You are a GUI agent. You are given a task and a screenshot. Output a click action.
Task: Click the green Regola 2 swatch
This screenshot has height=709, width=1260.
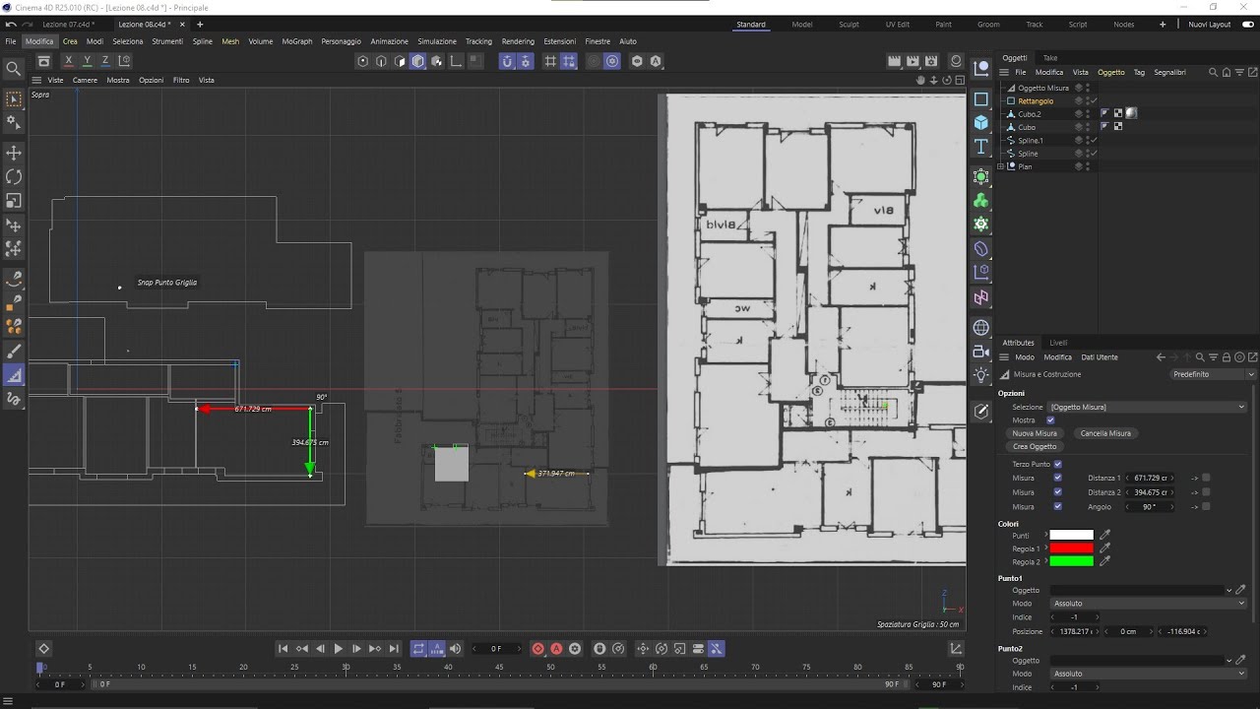(x=1071, y=561)
